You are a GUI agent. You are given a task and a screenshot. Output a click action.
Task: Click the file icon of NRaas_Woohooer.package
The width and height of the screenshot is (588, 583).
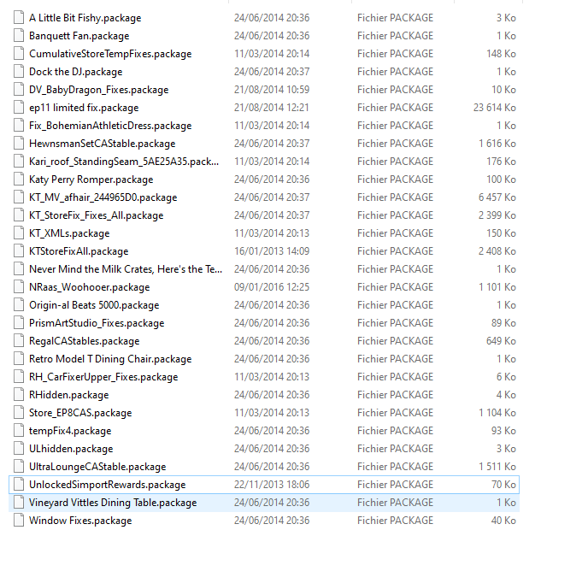tap(19, 287)
